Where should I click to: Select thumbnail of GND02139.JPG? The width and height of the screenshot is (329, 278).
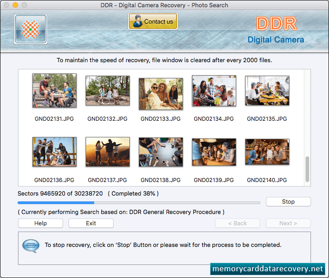[214, 152]
